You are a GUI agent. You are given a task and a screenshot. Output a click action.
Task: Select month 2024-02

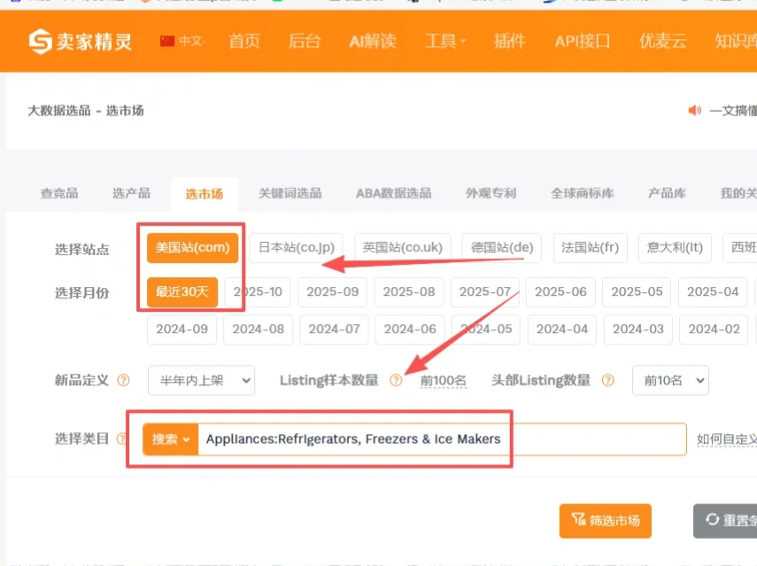[x=714, y=330]
